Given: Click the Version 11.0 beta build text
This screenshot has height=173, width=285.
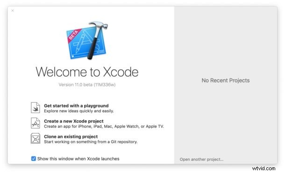Looking at the screenshot, I should click(87, 85).
